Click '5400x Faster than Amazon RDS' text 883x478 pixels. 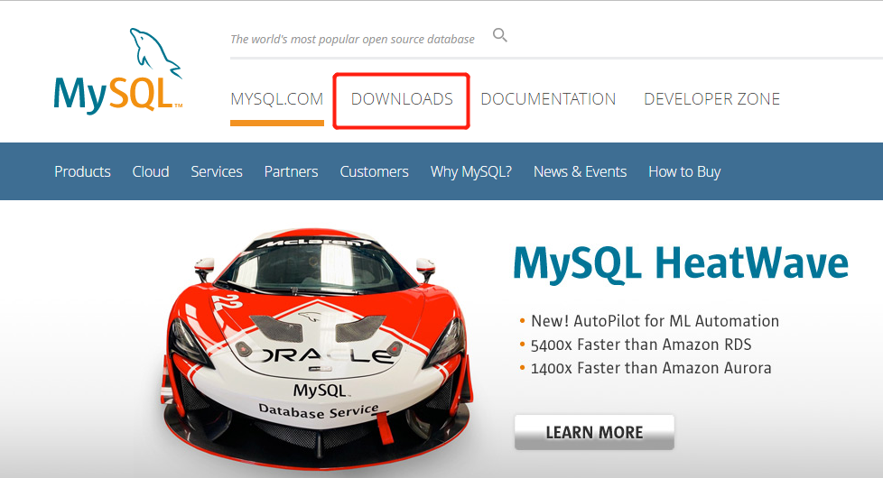tap(641, 345)
